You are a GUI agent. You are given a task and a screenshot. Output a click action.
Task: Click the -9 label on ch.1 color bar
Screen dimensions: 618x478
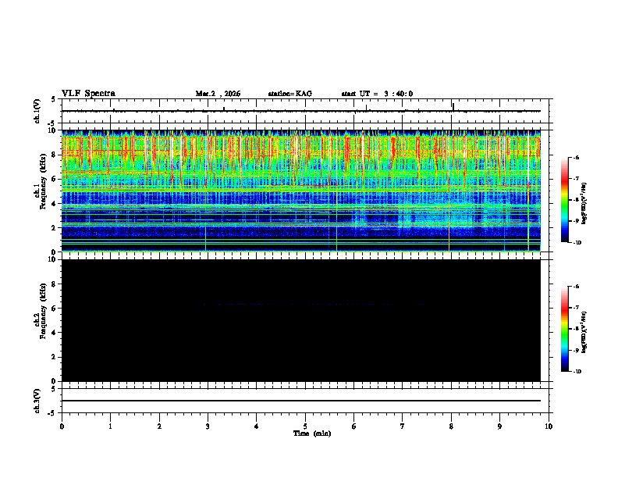click(x=576, y=221)
